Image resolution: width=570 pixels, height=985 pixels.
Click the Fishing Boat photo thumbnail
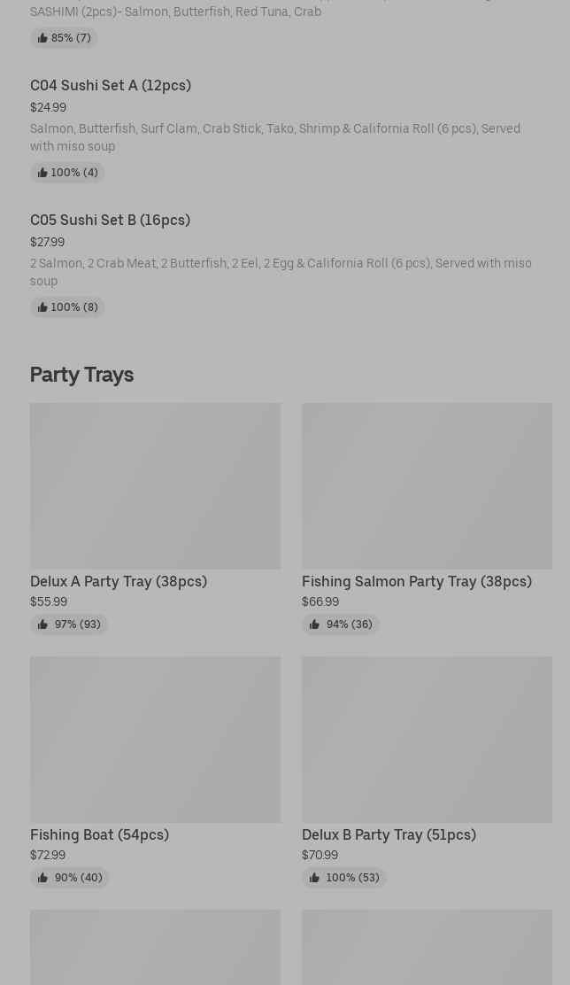tap(155, 740)
